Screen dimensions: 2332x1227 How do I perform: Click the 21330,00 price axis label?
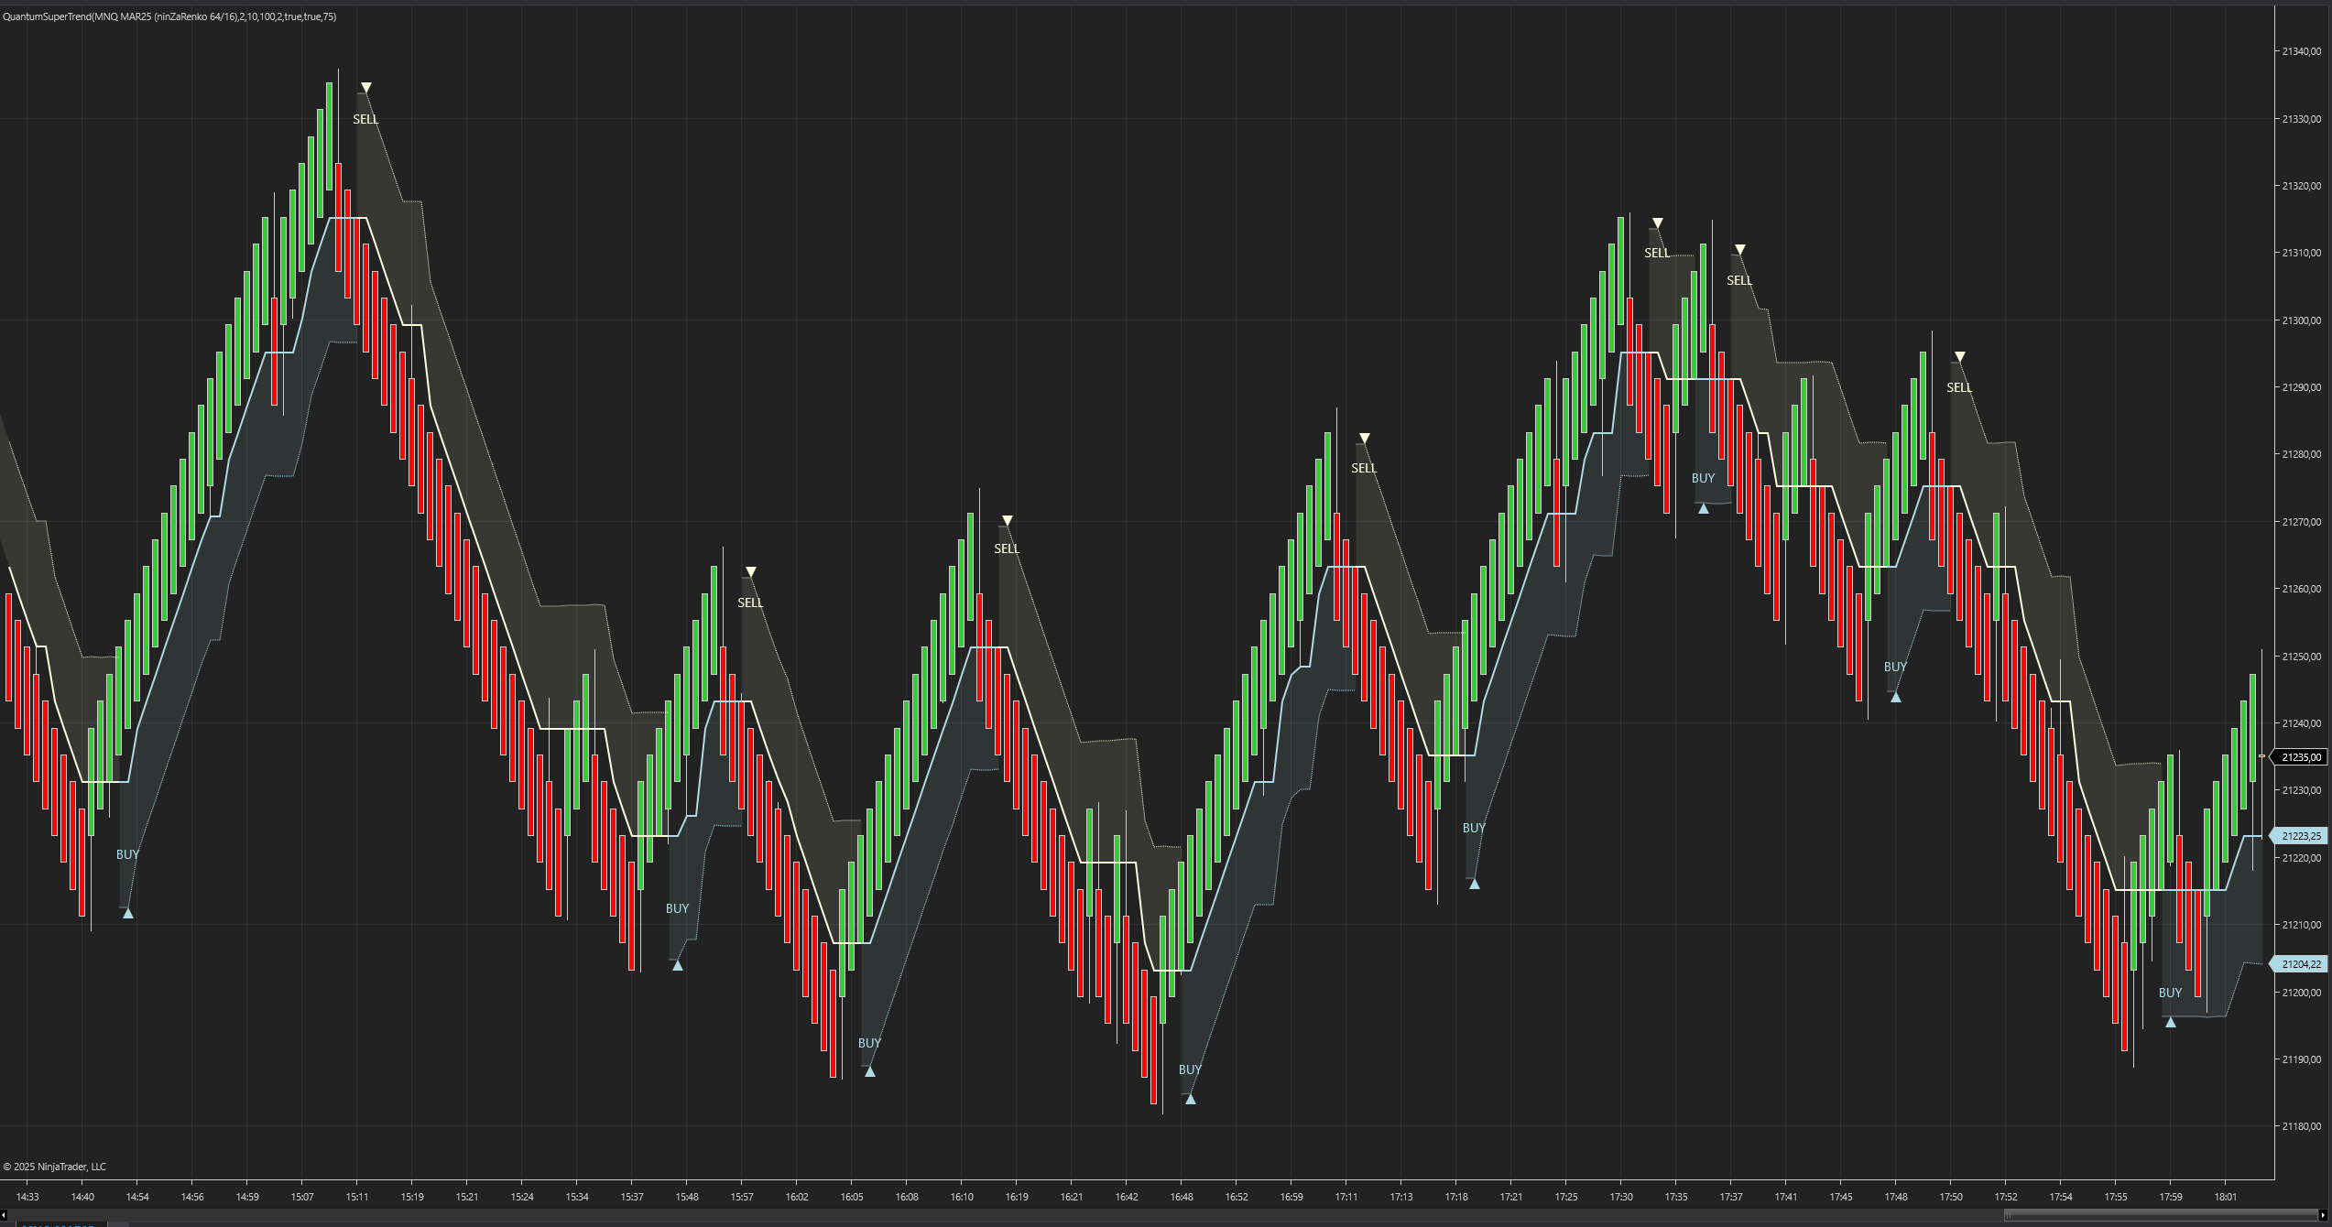[x=2301, y=119]
